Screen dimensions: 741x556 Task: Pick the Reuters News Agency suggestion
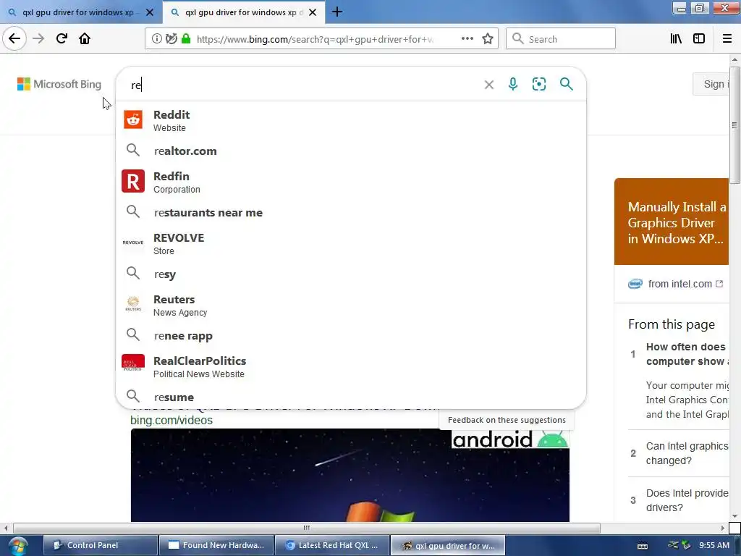[x=351, y=305]
